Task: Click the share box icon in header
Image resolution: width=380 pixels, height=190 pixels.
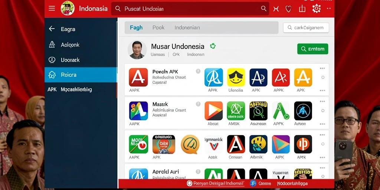Action: pyautogui.click(x=302, y=9)
